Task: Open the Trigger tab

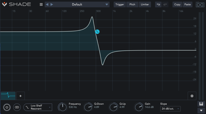Action: pyautogui.click(x=120, y=4)
